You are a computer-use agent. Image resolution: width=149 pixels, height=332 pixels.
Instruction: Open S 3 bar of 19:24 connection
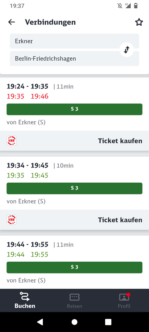pos(74,109)
